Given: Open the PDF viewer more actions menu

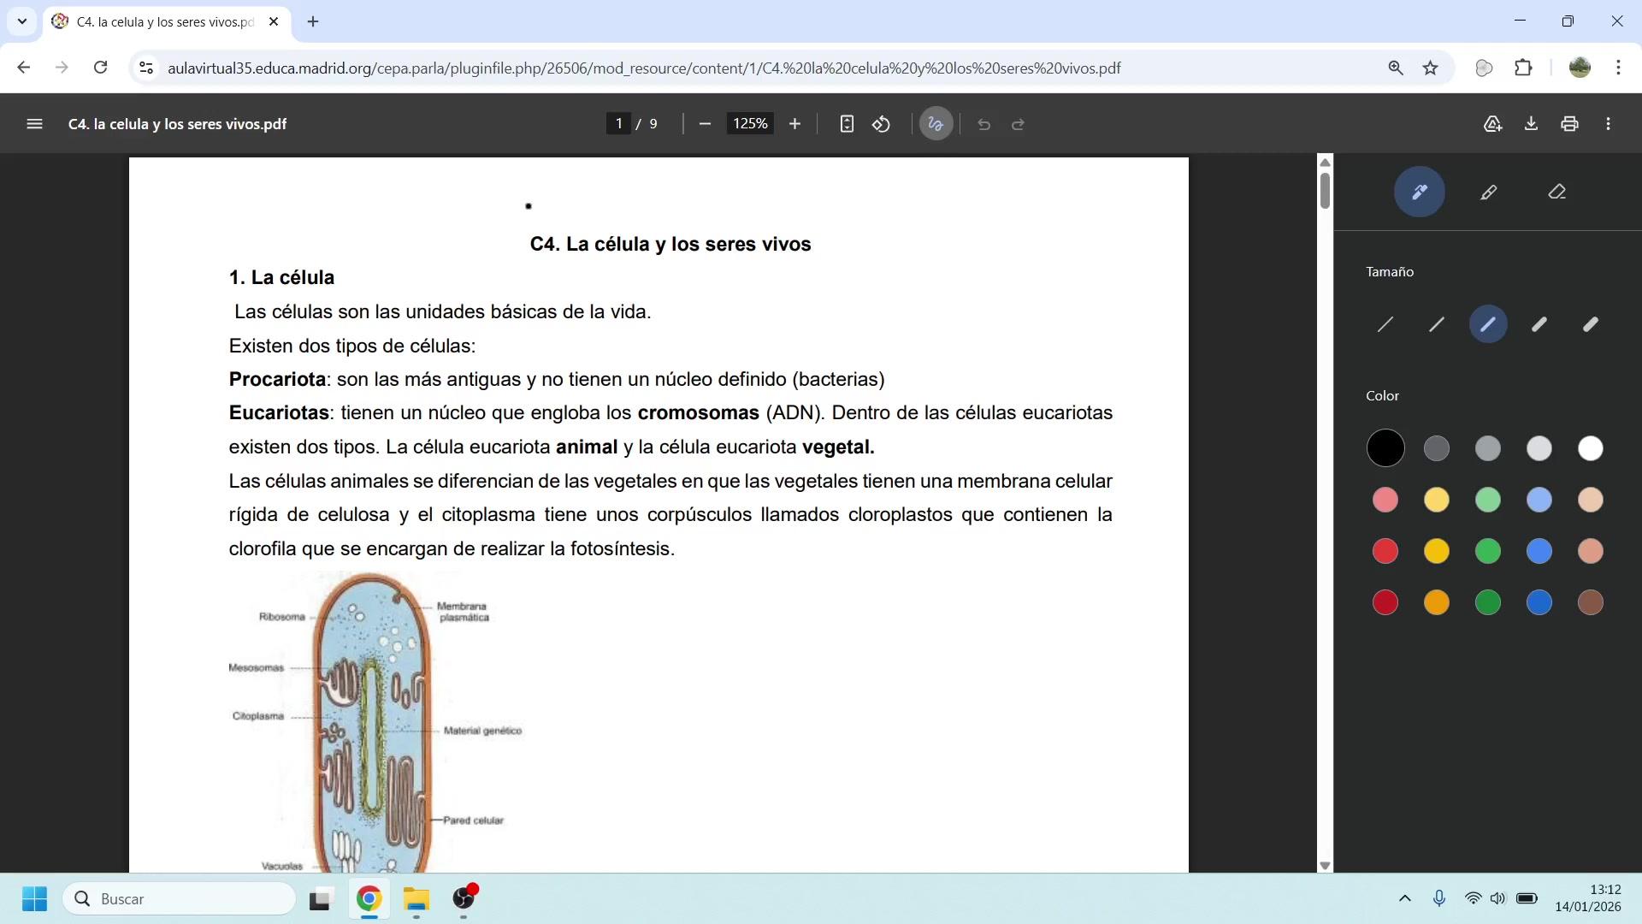Looking at the screenshot, I should tap(1609, 124).
